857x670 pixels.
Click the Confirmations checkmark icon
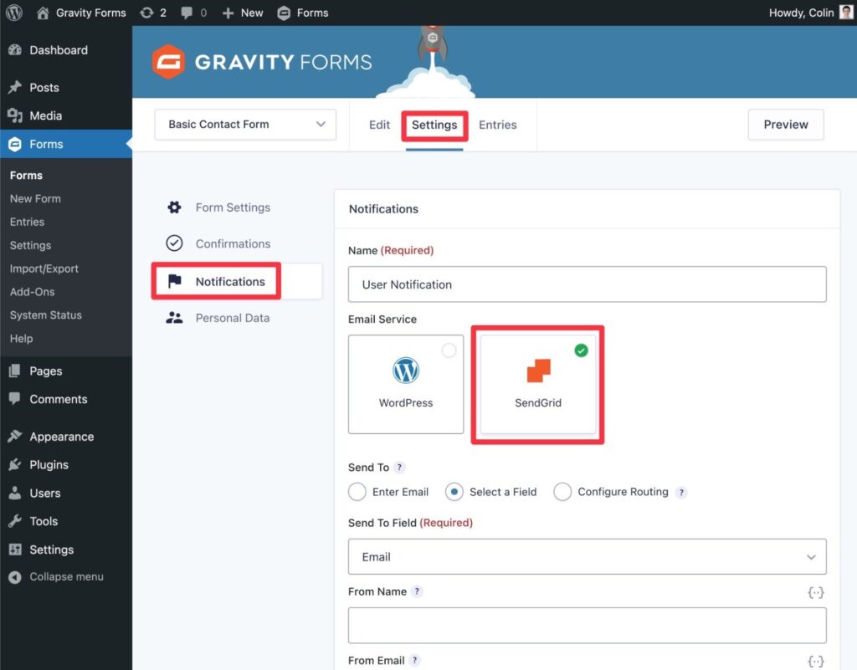(x=174, y=243)
